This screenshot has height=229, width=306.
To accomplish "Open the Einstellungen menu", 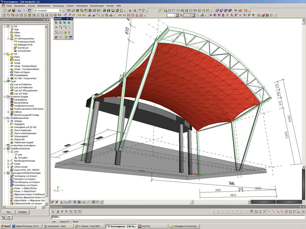I will [97, 6].
